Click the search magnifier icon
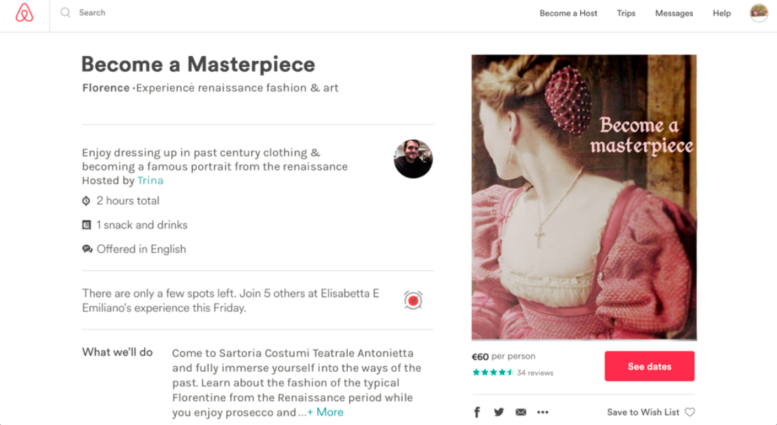This screenshot has width=777, height=425. click(66, 12)
